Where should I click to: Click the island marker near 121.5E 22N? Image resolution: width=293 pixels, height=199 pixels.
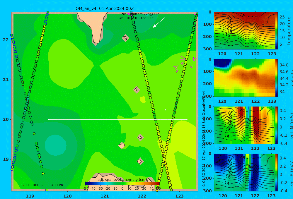[125, 38]
